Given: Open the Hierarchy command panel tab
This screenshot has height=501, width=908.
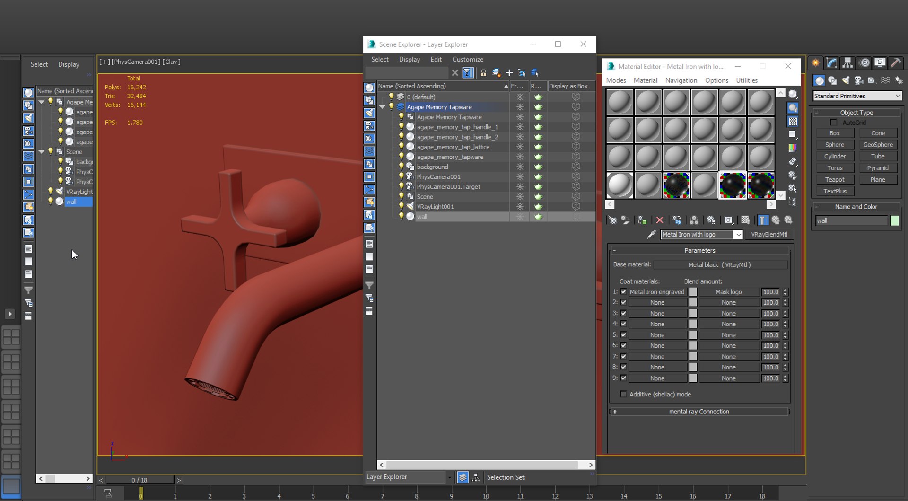Looking at the screenshot, I should 847,62.
